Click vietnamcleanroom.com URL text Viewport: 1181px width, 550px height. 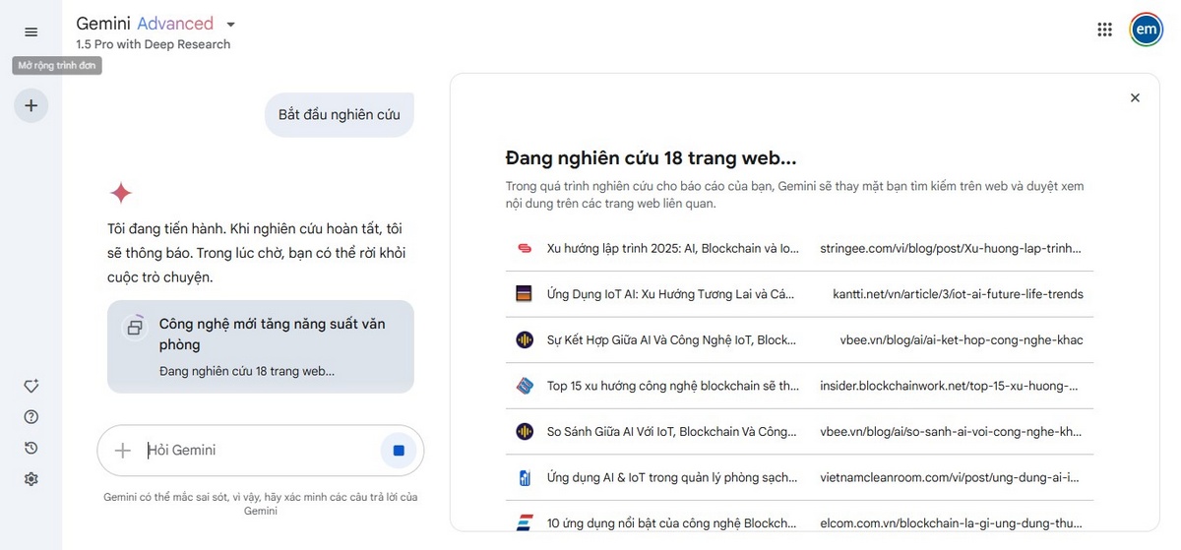tap(950, 477)
